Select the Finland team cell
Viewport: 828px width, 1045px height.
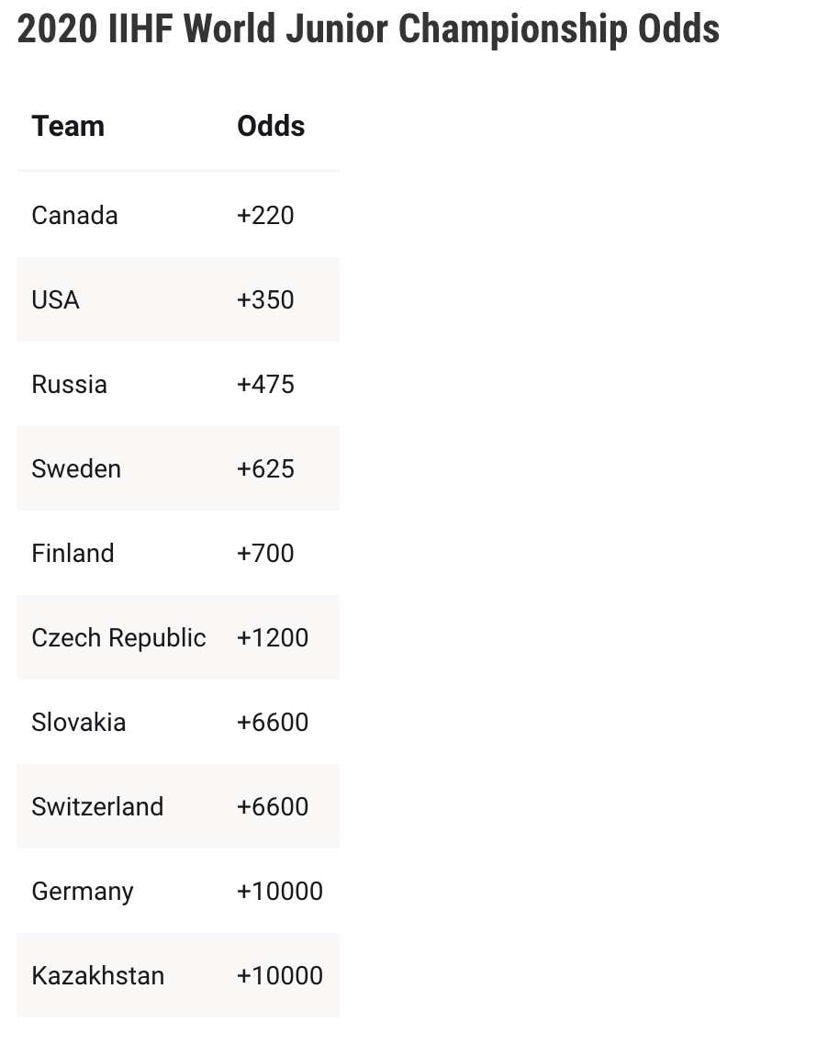coord(73,554)
